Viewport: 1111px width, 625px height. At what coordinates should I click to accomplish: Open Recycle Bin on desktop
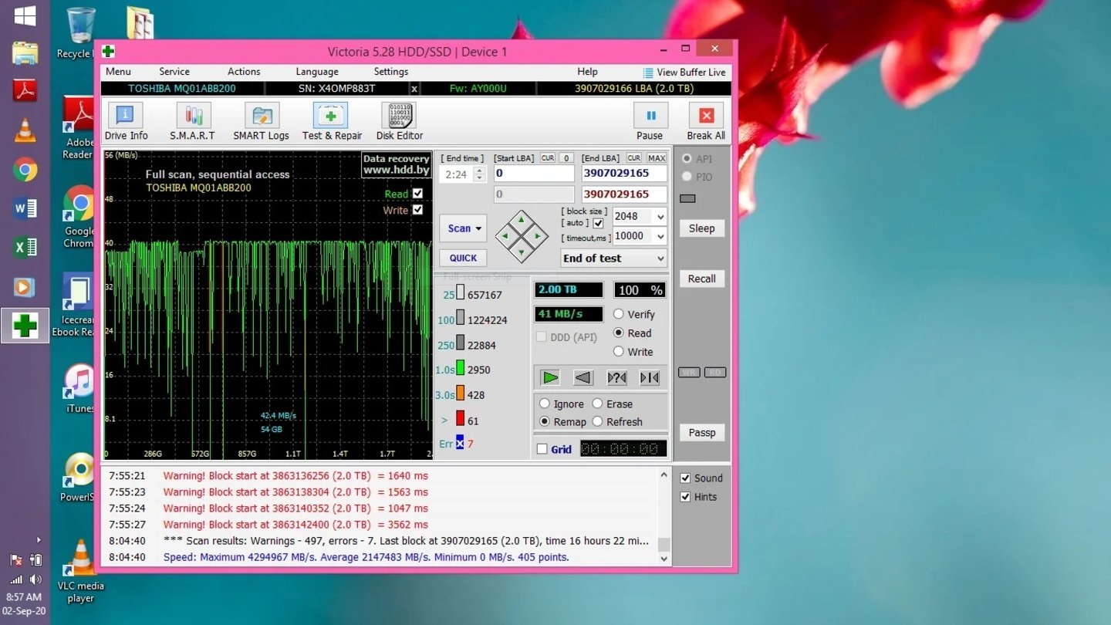[79, 33]
